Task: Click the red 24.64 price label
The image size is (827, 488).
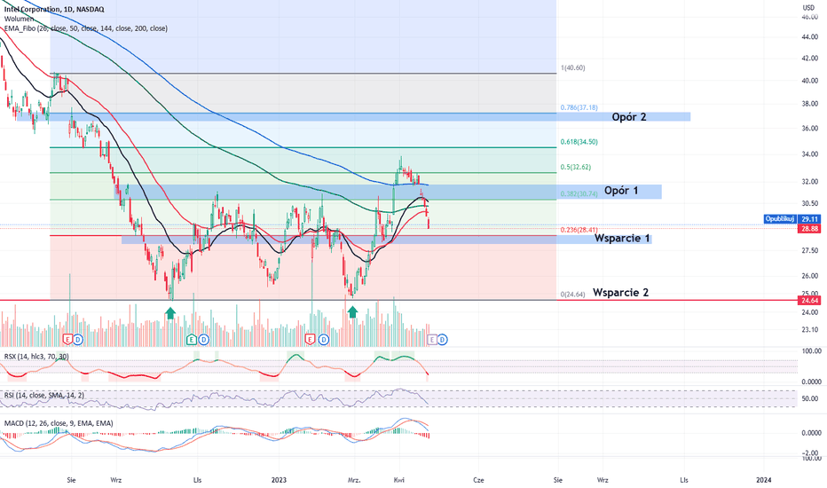Action: point(809,301)
